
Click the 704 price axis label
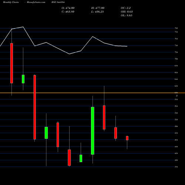pos(176,59)
